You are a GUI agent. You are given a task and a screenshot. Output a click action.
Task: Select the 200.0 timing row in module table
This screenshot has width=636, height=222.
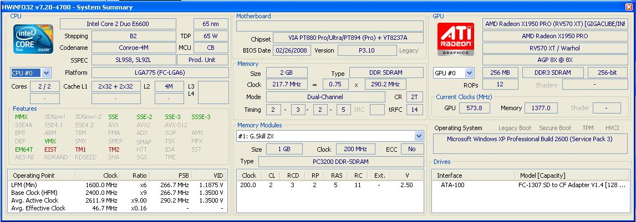pyautogui.click(x=330, y=185)
